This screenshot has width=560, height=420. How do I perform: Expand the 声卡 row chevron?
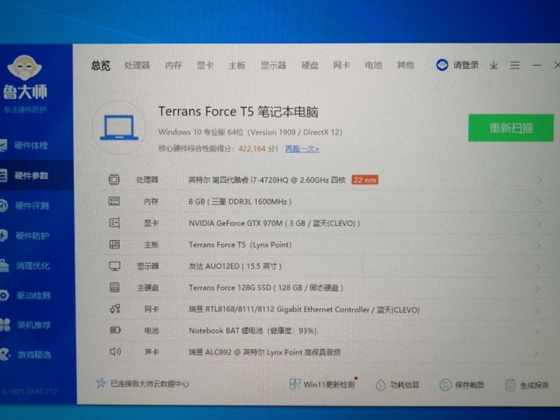tap(536, 354)
